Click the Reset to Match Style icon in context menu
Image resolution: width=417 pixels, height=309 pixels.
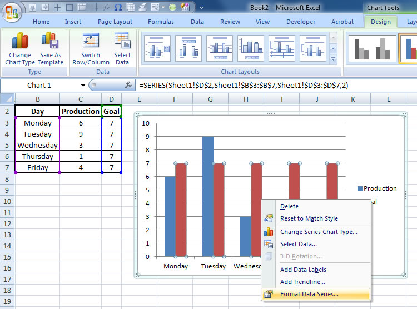coord(269,218)
